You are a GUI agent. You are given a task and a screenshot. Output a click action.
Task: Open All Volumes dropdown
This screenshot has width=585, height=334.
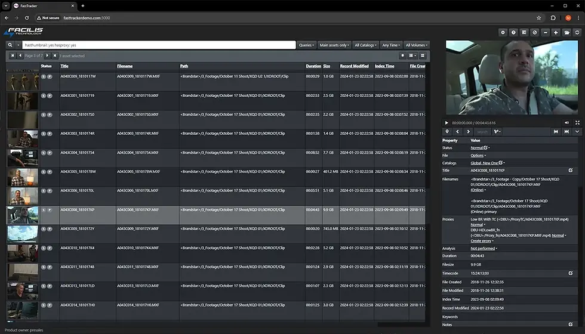(x=417, y=45)
